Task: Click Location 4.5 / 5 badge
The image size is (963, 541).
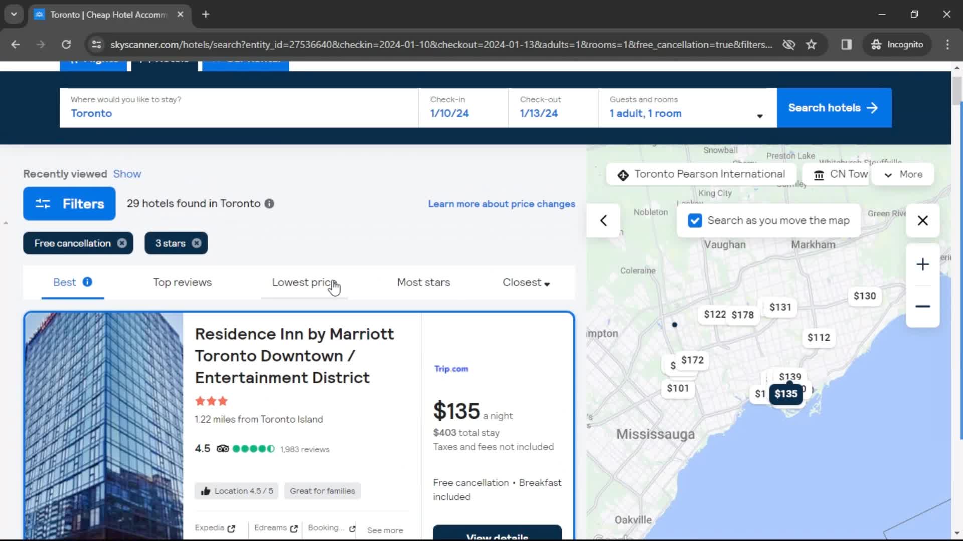Action: [x=237, y=491]
